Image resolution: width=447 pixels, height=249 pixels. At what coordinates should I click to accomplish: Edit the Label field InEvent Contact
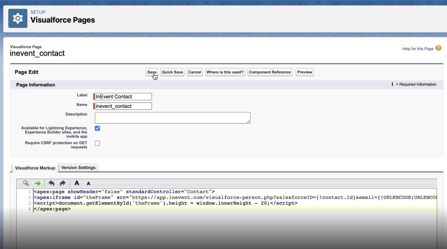pyautogui.click(x=123, y=97)
